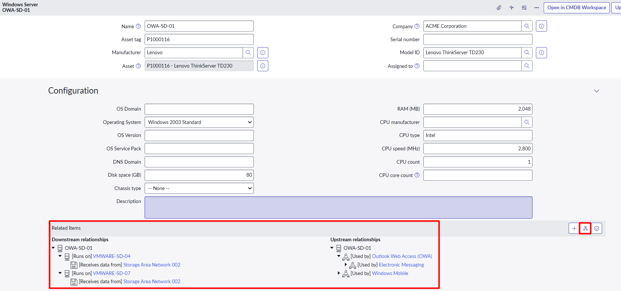Open the Operating System dropdown
621x291 pixels.
(x=199, y=122)
